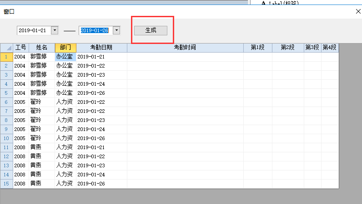This screenshot has height=204, width=362.
Task: Select row header 4
Action: (x=6, y=84)
